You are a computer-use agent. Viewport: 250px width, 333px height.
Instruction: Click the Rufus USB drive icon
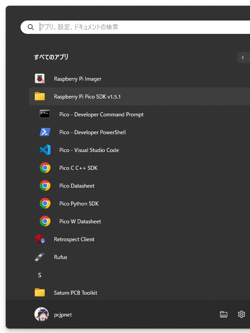pos(40,257)
